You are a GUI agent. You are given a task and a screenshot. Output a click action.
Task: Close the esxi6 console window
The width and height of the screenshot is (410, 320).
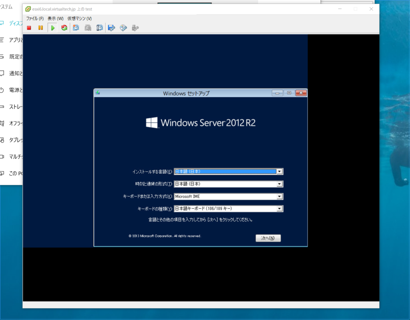pyautogui.click(x=371, y=9)
